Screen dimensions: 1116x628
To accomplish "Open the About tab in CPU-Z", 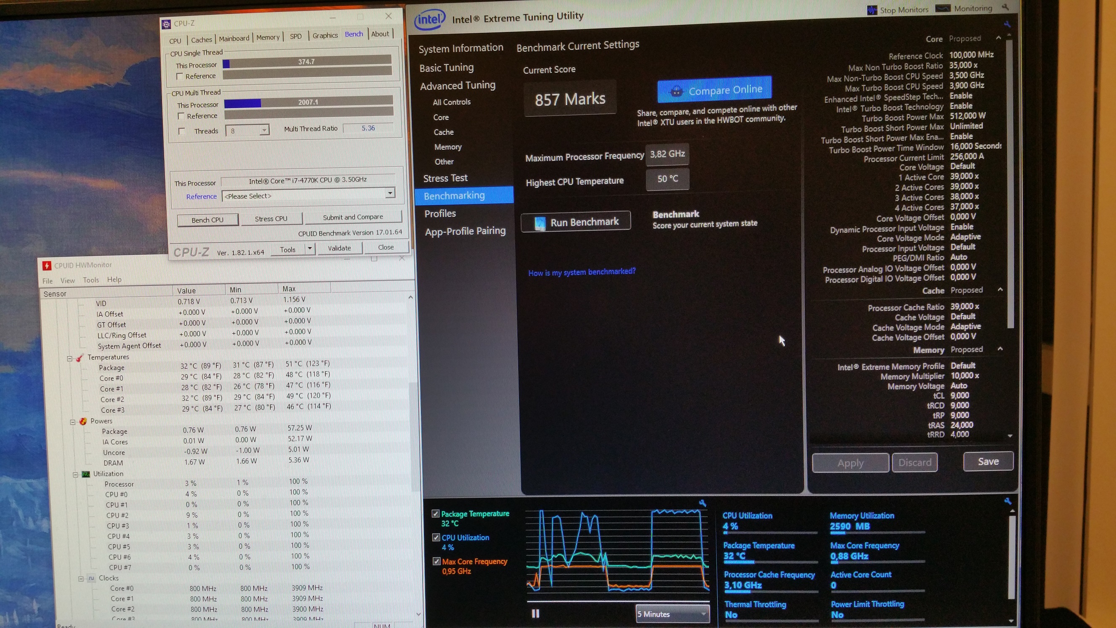I will [x=380, y=34].
